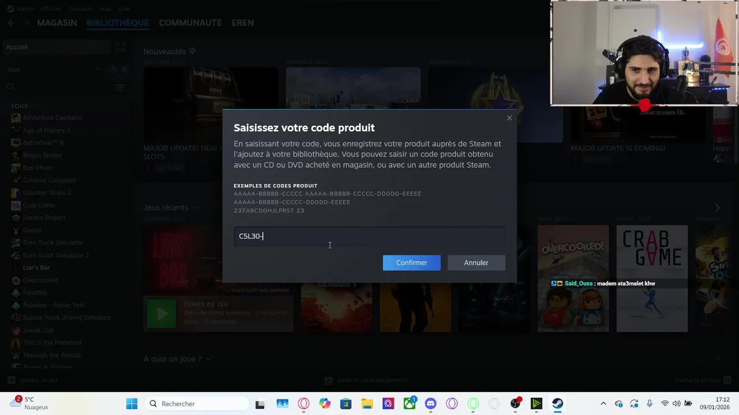Open the Aide menu
This screenshot has height=415, width=739.
coord(124,9)
